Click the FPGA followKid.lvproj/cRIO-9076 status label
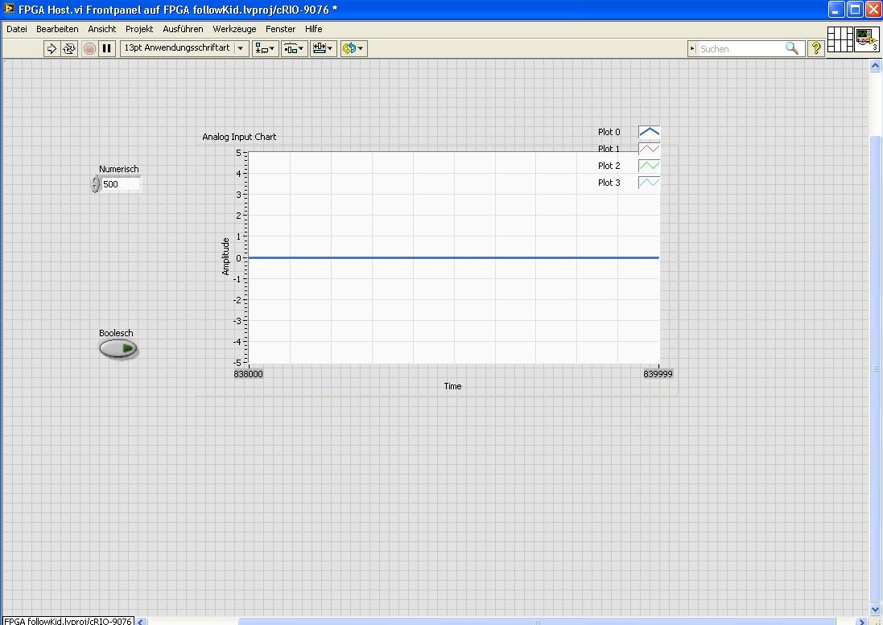Screen dimensions: 883x625 pyautogui.click(x=68, y=621)
